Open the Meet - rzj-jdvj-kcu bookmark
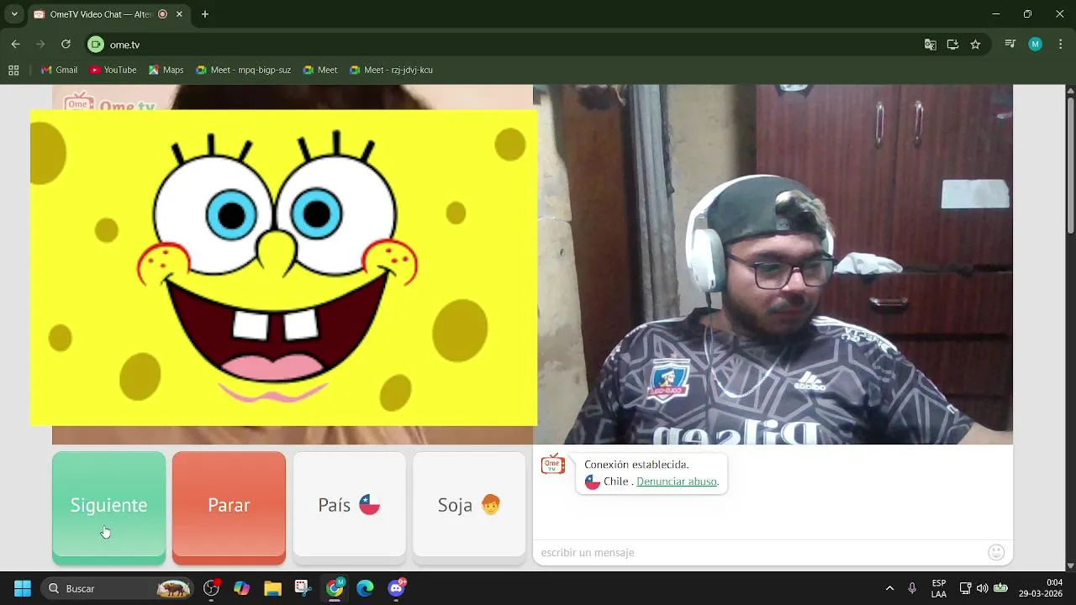 tap(391, 70)
